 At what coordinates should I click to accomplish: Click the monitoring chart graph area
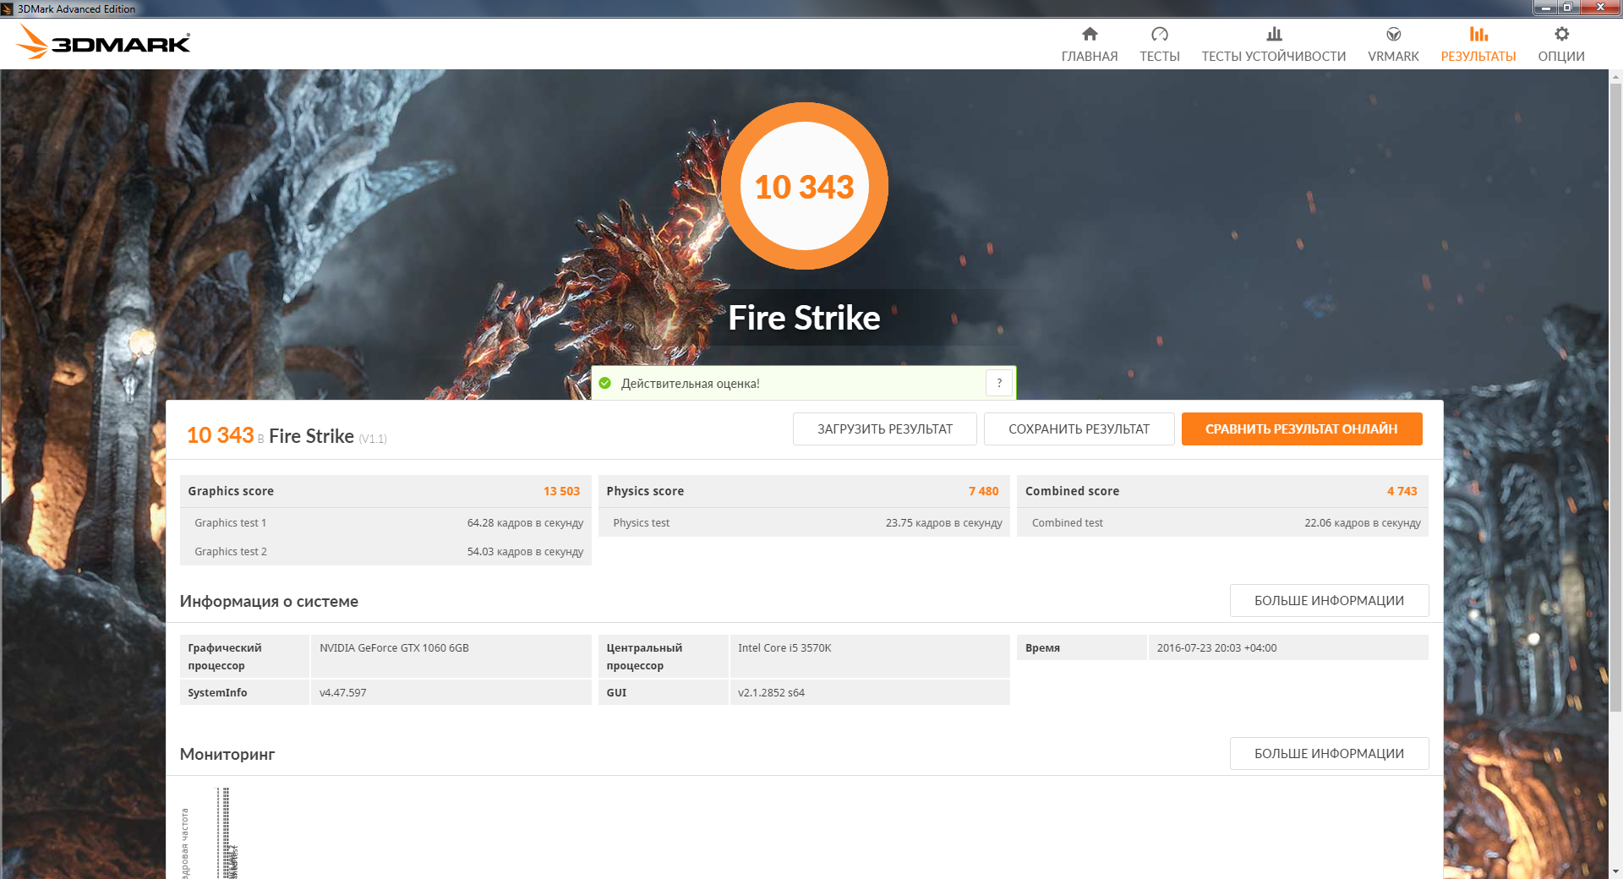click(x=803, y=833)
